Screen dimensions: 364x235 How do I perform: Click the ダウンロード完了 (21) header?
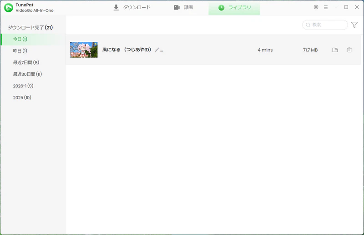pyautogui.click(x=30, y=28)
